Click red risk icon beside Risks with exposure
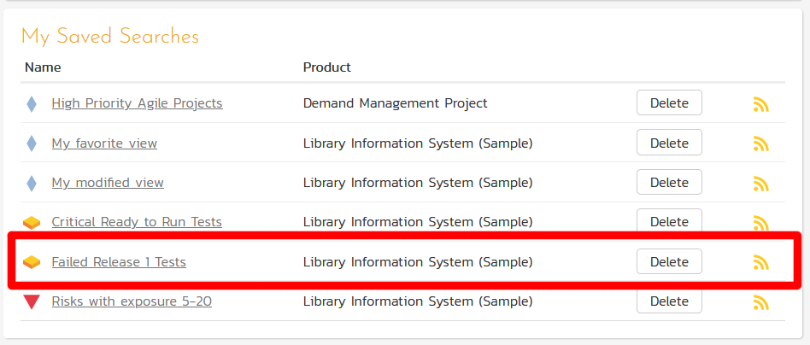The height and width of the screenshot is (345, 810). pyautogui.click(x=32, y=301)
